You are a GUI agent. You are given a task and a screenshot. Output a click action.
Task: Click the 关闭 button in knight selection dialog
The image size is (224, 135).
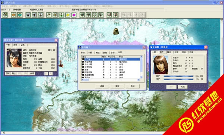point(133,86)
